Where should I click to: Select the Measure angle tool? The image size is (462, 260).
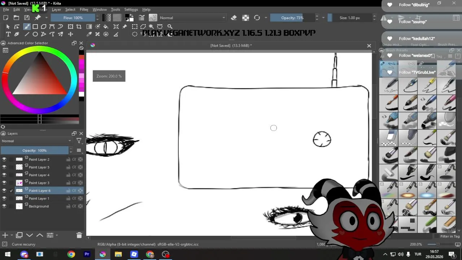click(116, 34)
